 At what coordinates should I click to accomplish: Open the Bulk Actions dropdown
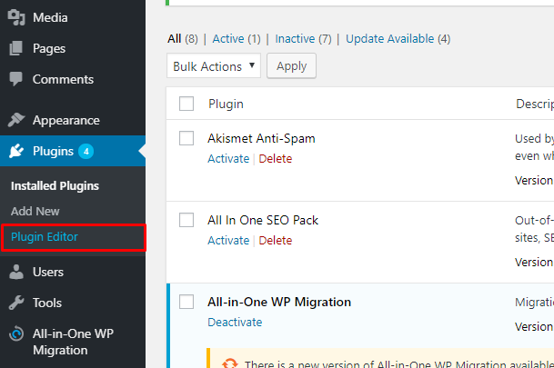pos(214,66)
